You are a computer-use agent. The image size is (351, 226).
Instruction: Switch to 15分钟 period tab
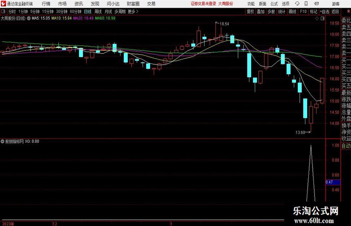coord(48,12)
